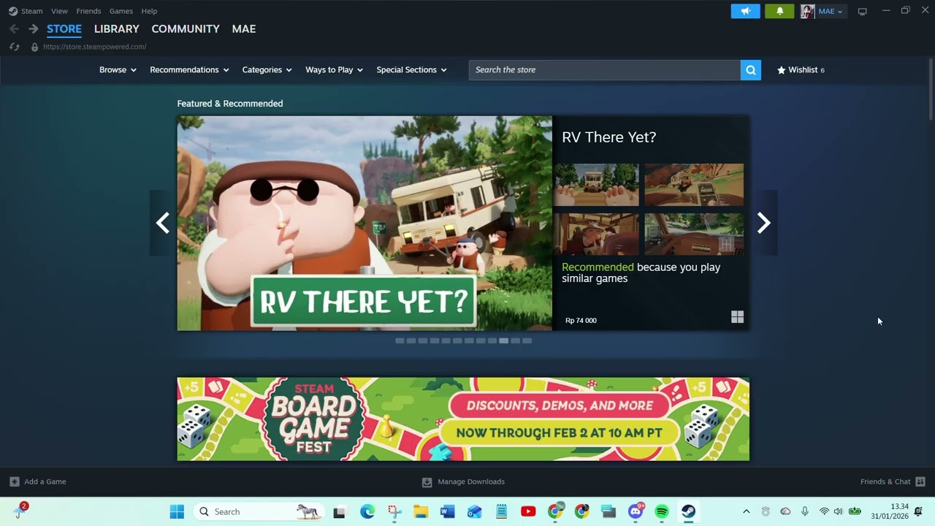Click the store URL address text

(x=95, y=47)
